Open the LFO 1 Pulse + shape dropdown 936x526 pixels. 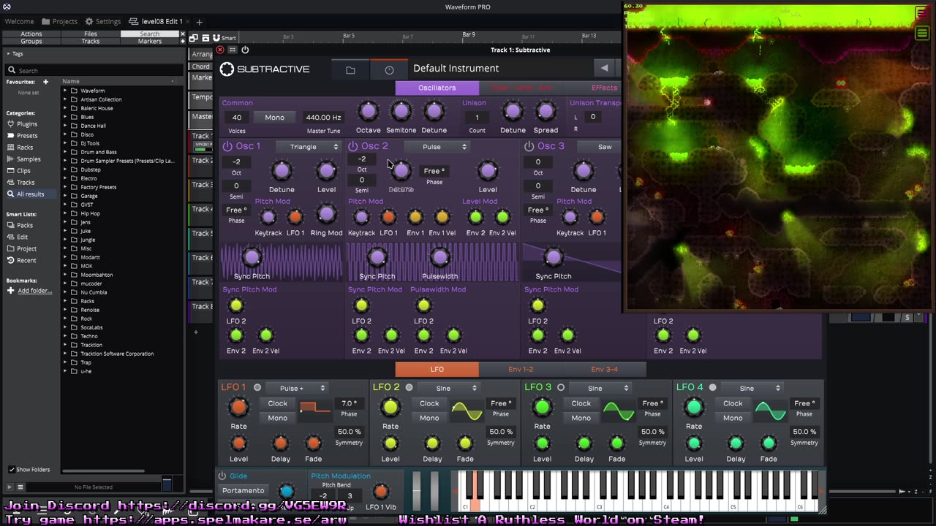click(296, 388)
